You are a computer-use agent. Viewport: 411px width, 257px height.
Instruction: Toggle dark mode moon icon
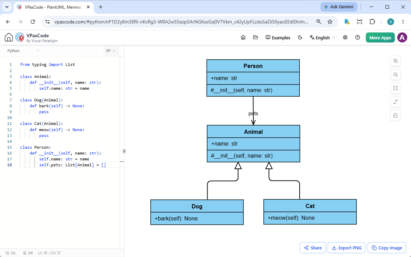(300, 38)
